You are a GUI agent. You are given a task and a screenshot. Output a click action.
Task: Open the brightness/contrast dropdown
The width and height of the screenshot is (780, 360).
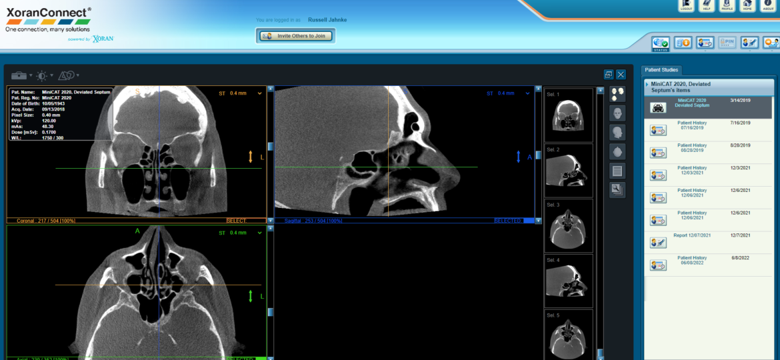coord(44,75)
